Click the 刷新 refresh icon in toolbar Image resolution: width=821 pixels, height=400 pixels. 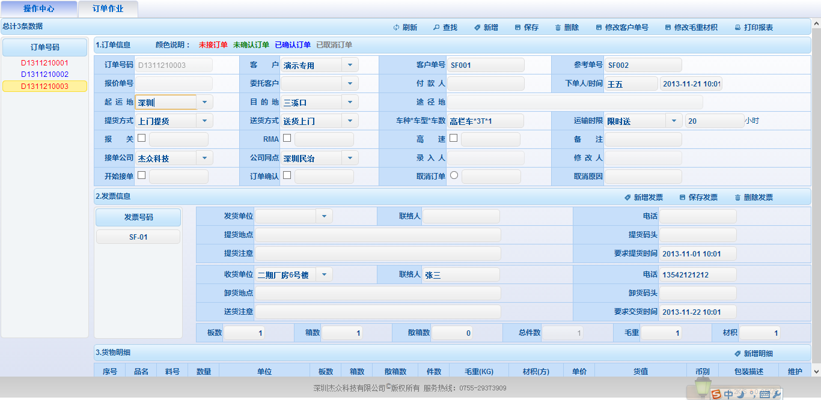396,28
